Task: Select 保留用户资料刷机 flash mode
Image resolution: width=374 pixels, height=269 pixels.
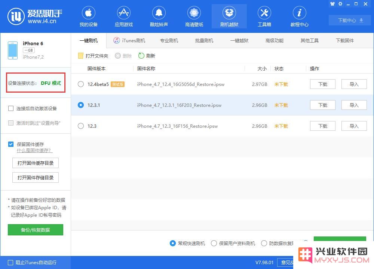Action: click(214, 243)
